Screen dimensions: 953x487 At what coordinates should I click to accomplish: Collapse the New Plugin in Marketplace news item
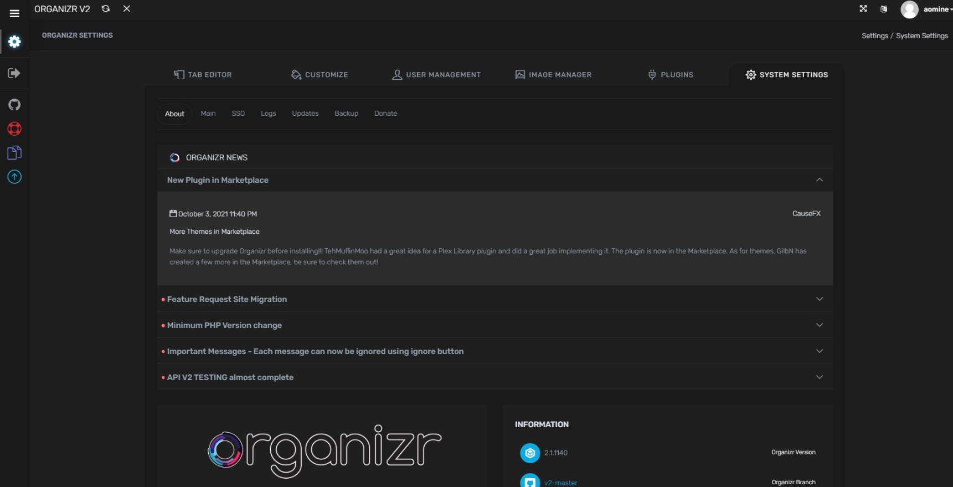point(820,180)
